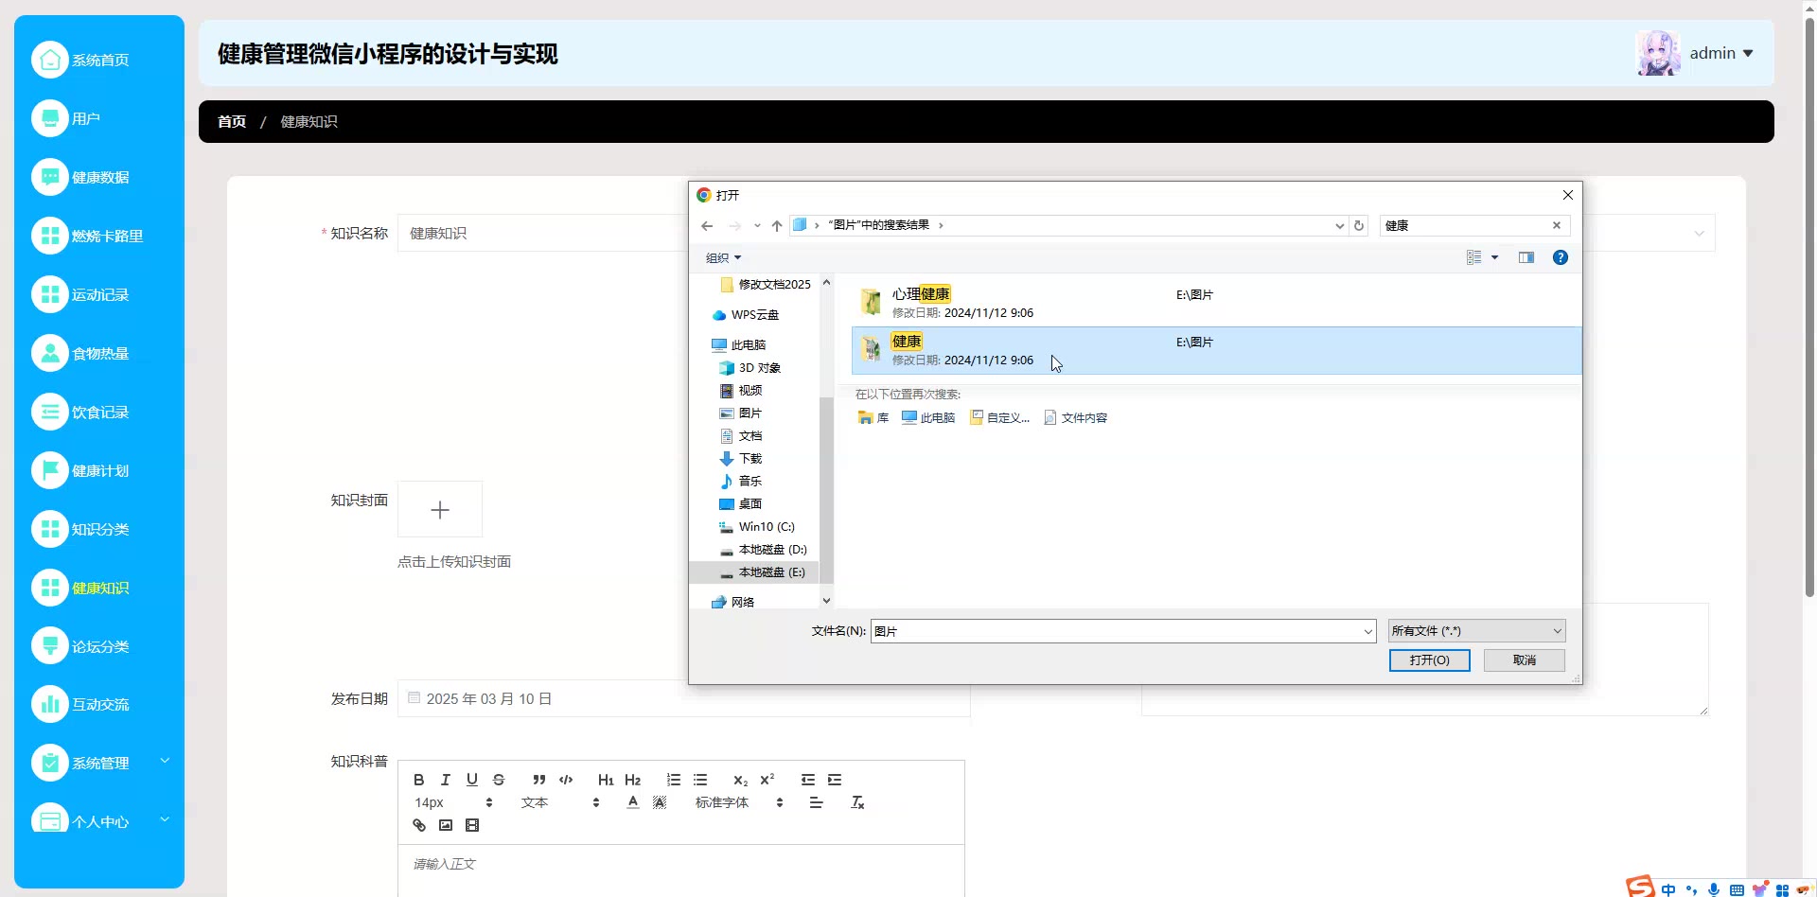The height and width of the screenshot is (897, 1817).
Task: Open the 健康数据 sidebar menu
Action: coord(99,177)
